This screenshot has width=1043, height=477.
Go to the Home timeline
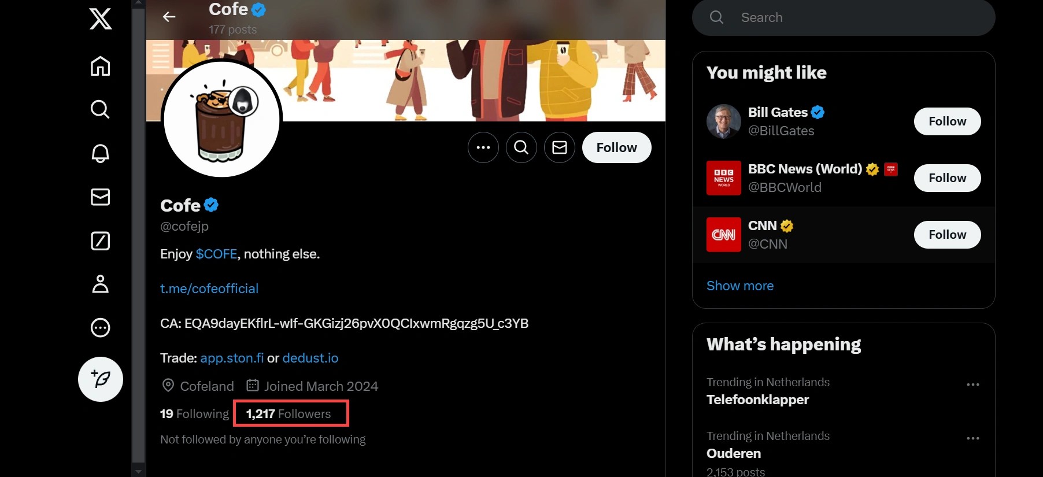pyautogui.click(x=101, y=66)
